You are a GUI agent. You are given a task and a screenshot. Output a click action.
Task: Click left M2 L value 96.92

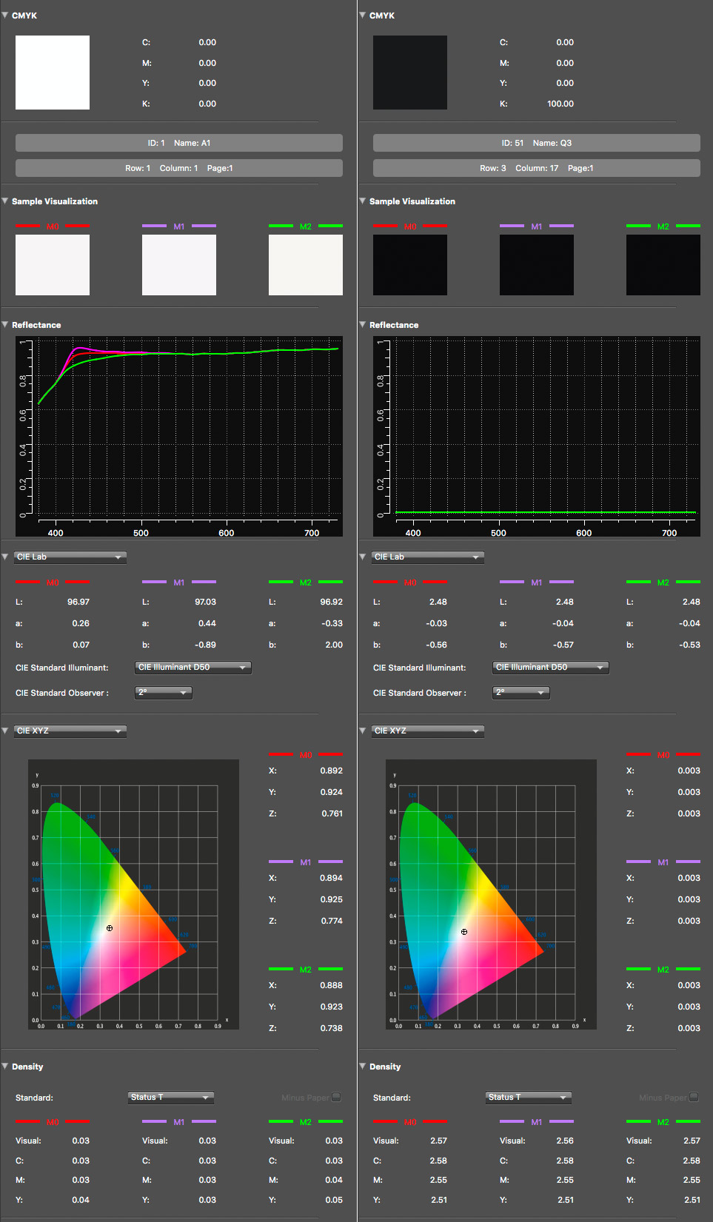click(x=332, y=602)
